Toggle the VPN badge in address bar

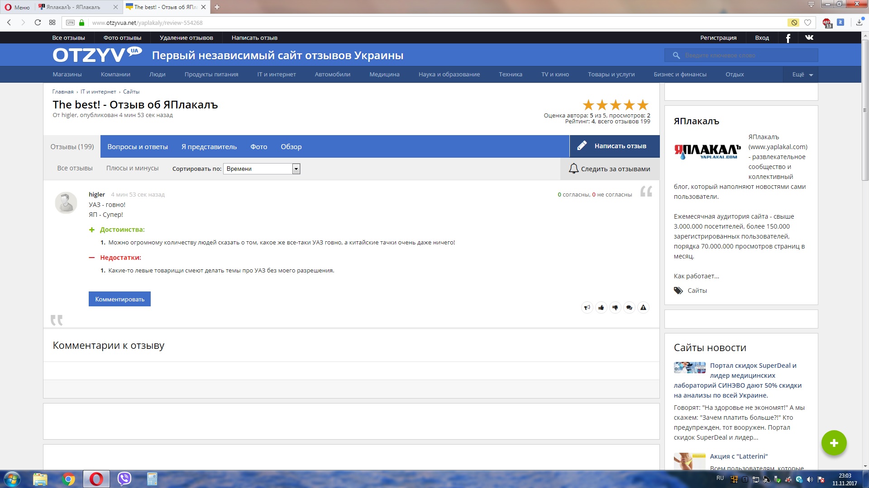70,23
